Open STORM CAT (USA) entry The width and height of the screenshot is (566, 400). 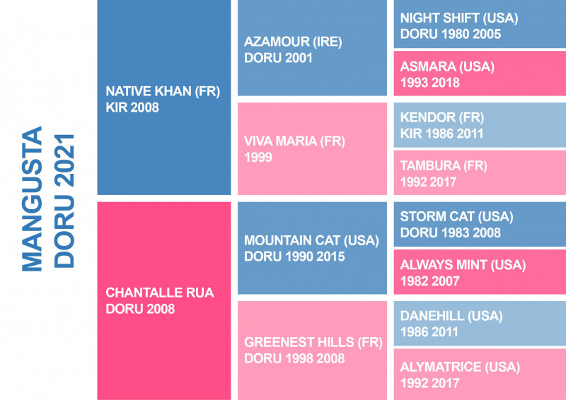coord(480,224)
